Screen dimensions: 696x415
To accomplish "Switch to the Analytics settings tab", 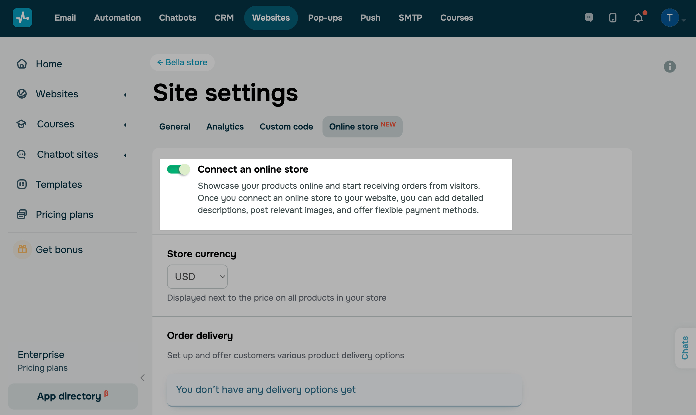I will click(x=225, y=127).
